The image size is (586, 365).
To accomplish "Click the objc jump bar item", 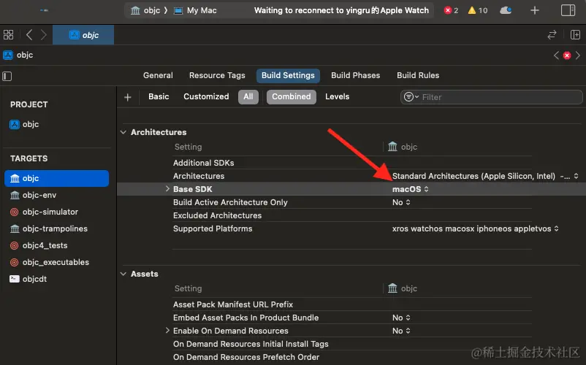I will pos(18,55).
